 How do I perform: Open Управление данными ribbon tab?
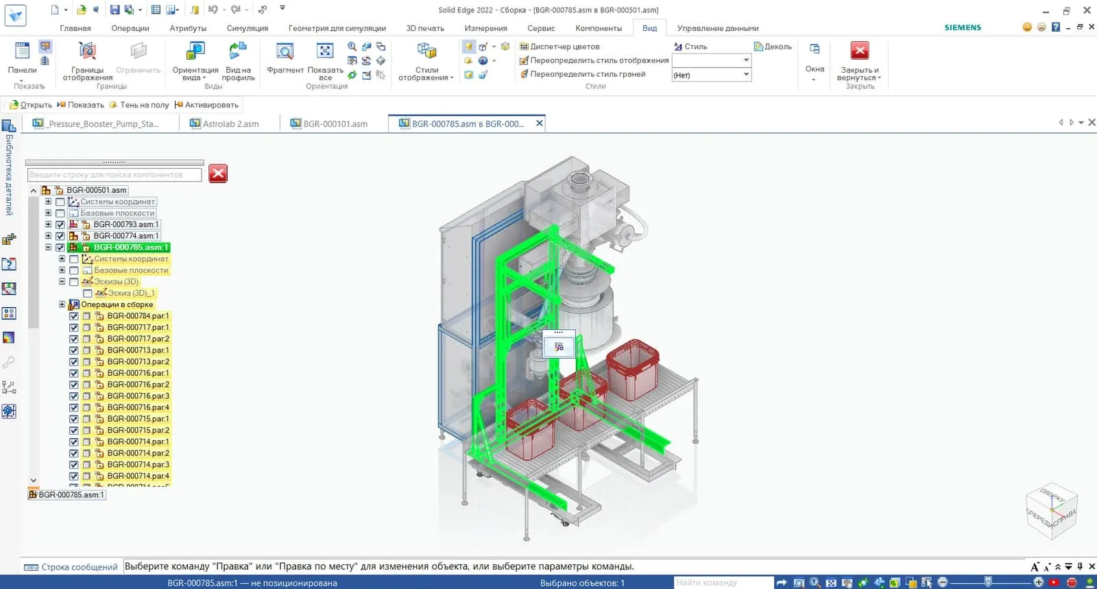pyautogui.click(x=718, y=28)
